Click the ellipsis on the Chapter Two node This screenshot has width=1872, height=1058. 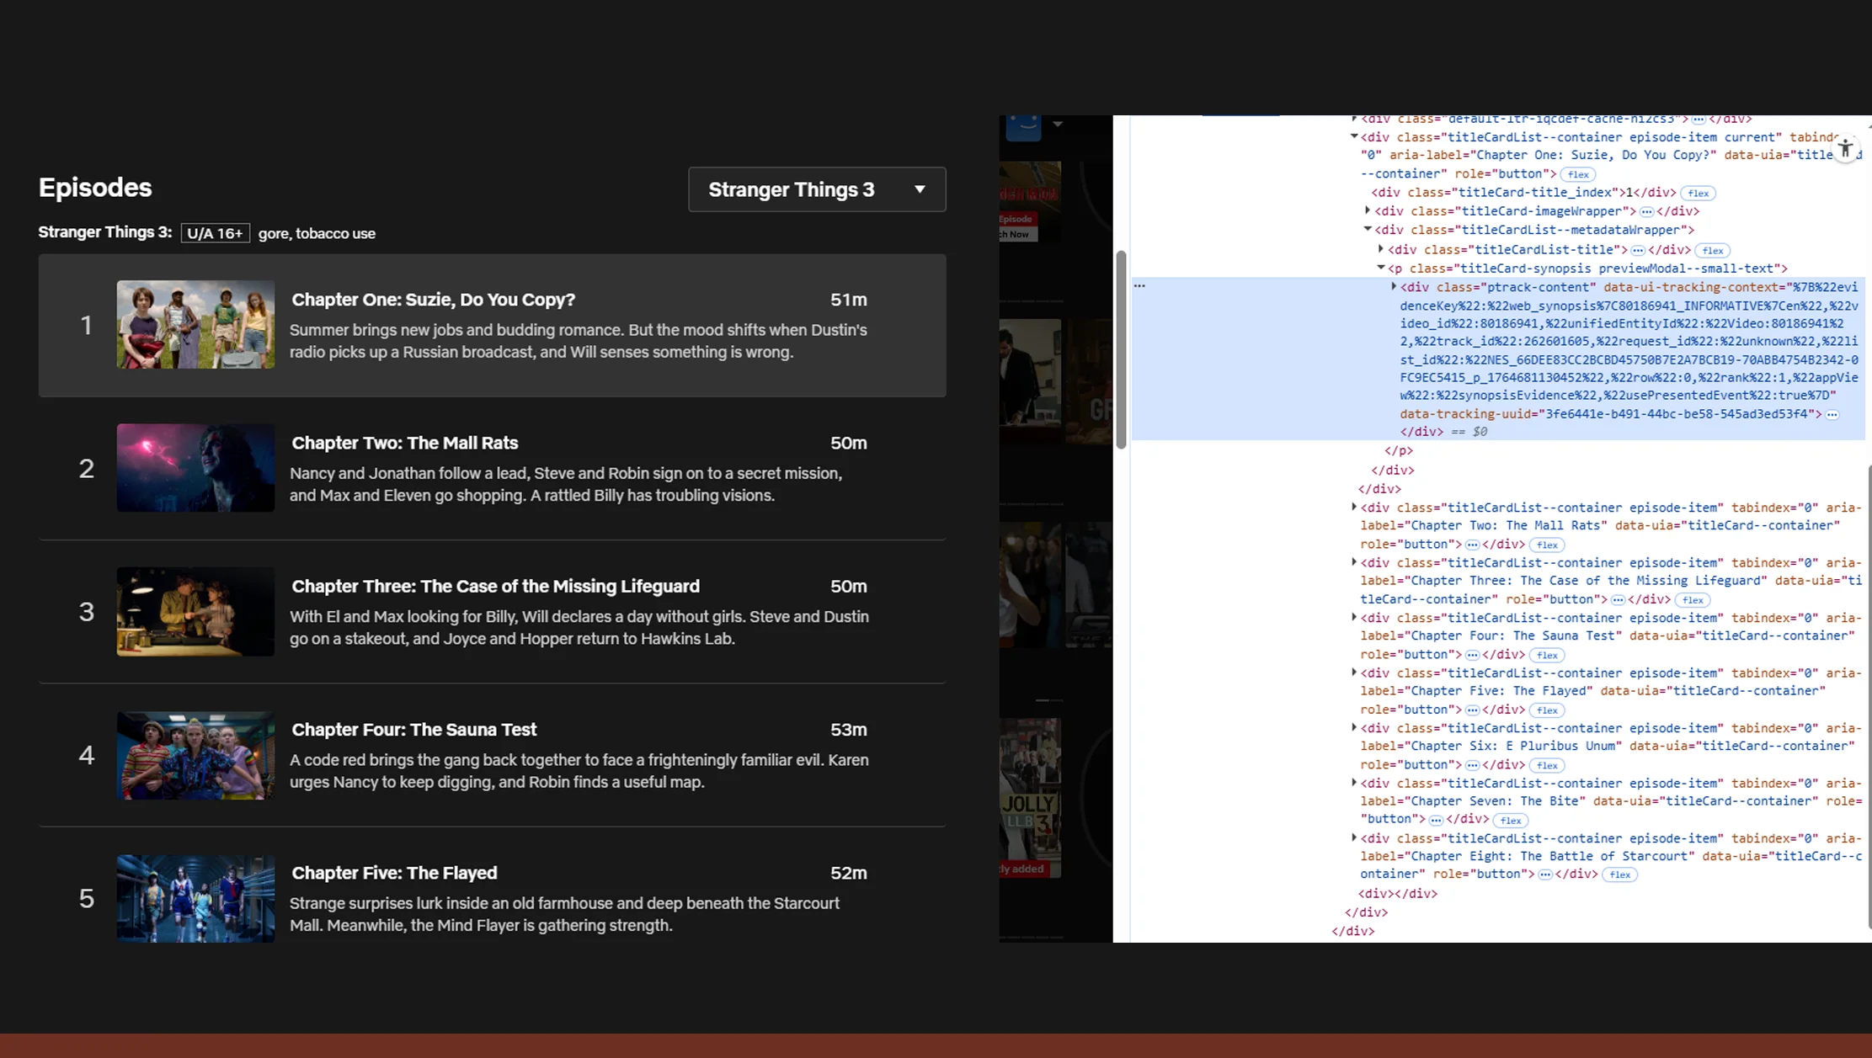coord(1473,545)
